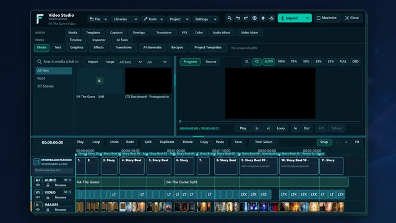Open the Inspector tools tab
Viewport: 396px width, 223px height.
tap(99, 40)
